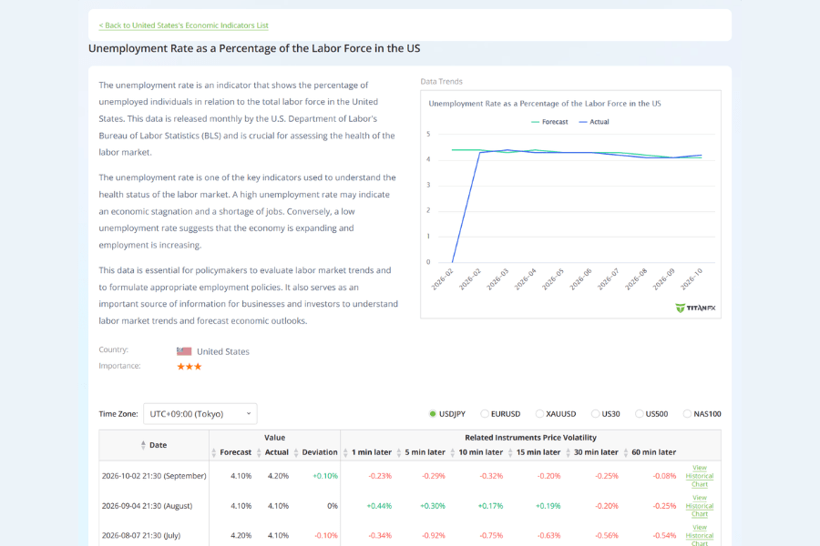Select the USDJPY radio button
The width and height of the screenshot is (820, 546).
pos(433,414)
